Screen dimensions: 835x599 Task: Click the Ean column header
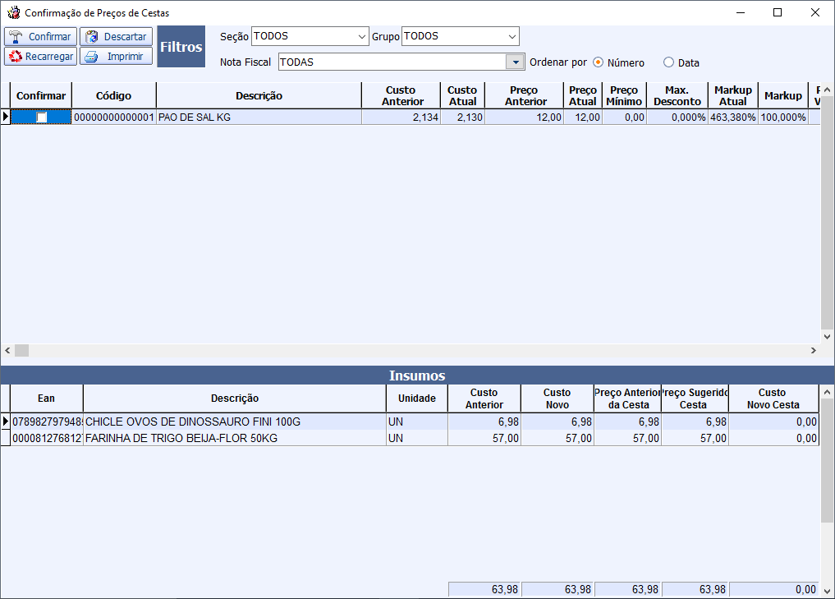(46, 399)
